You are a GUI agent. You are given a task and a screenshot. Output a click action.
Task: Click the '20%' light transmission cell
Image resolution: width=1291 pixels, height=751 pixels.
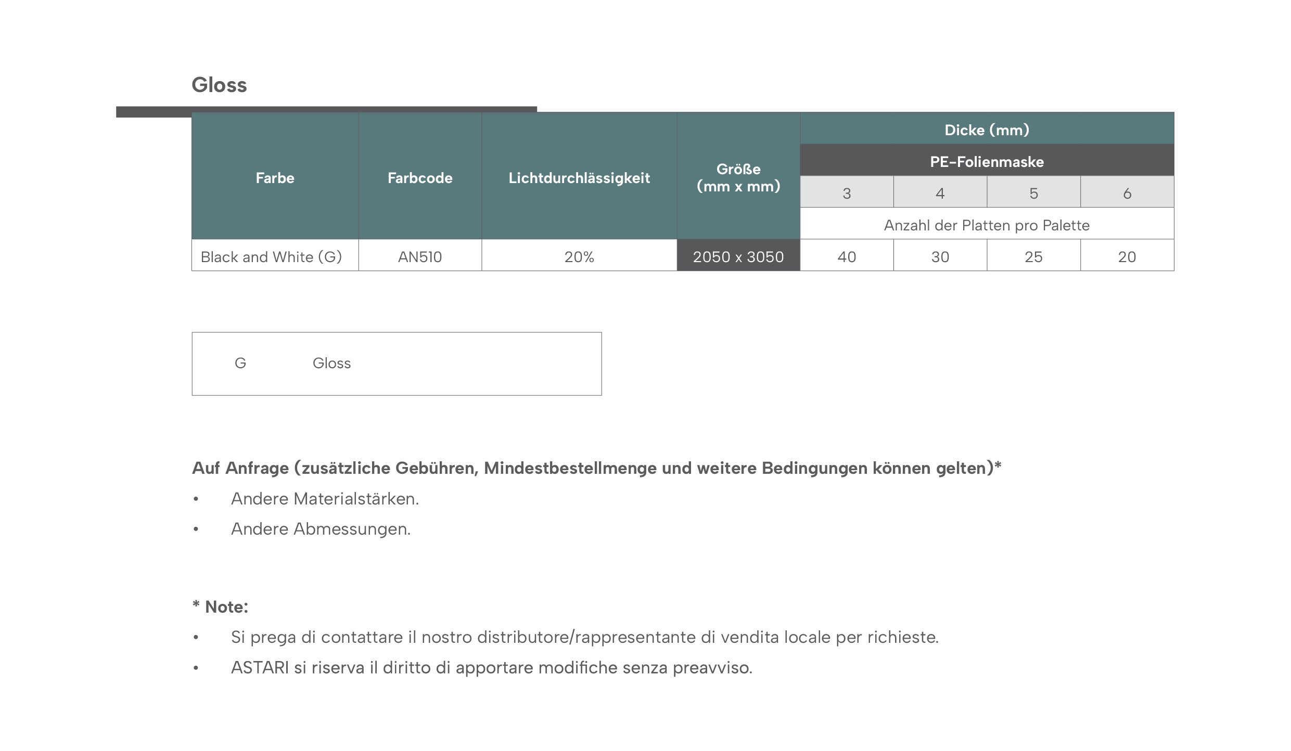point(579,255)
